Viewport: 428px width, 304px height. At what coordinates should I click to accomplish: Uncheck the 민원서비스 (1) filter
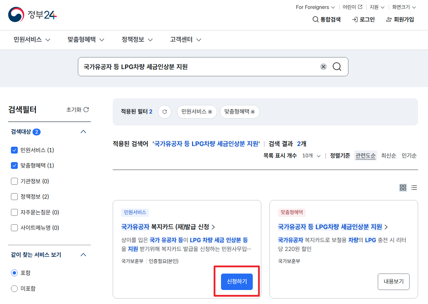coord(14,150)
